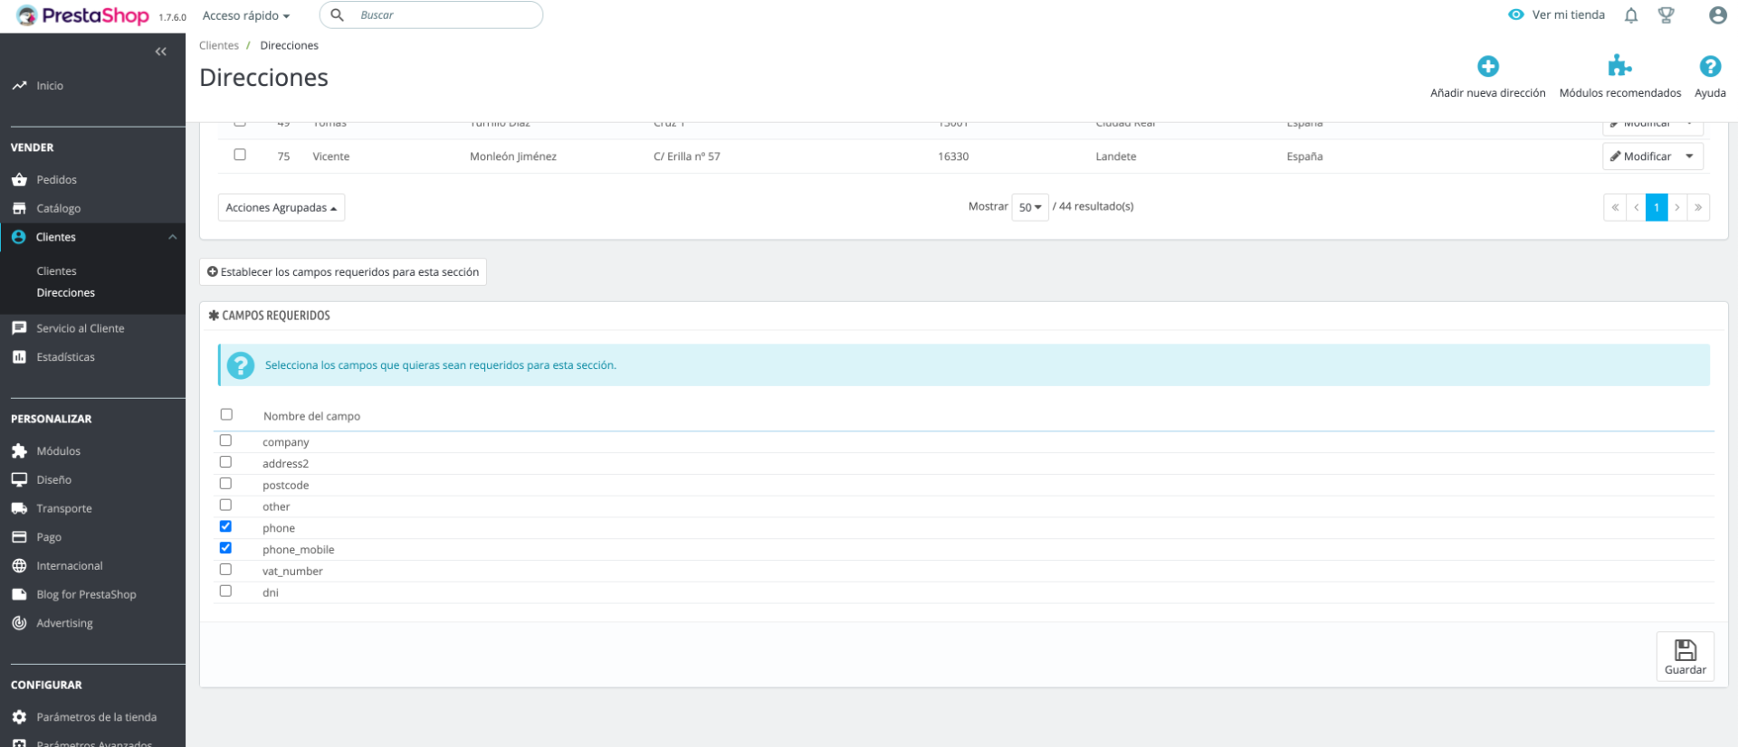Open the trophy merchant expertise icon
Screen dimensions: 1738x747
click(1666, 15)
